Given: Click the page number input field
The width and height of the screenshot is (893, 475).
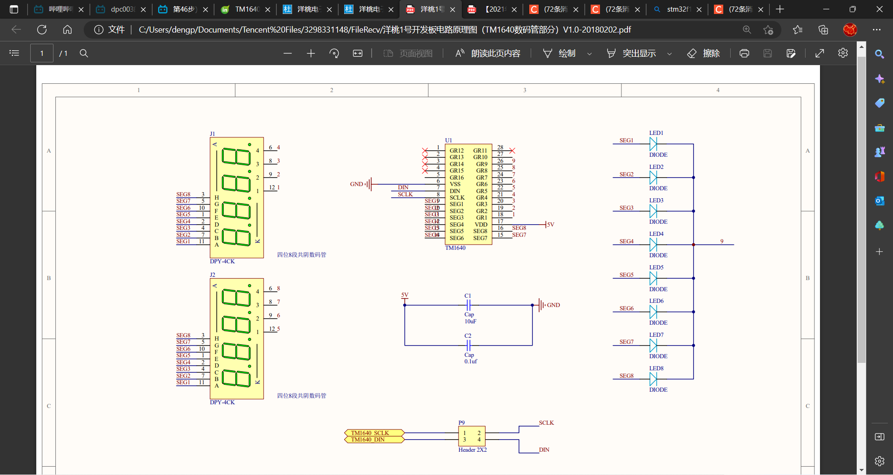Looking at the screenshot, I should coord(42,53).
